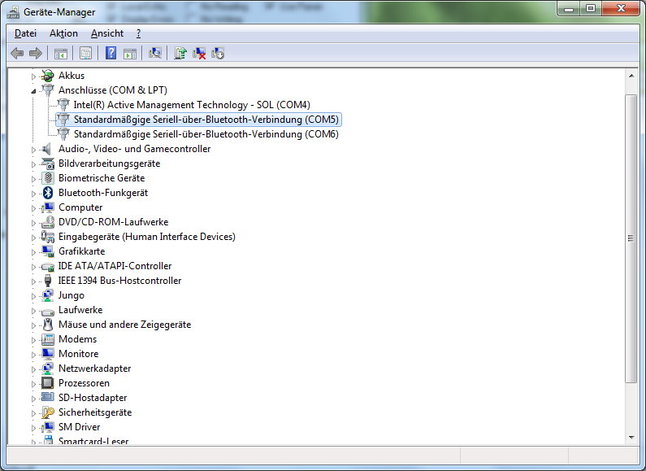Click the Bildverarbeitungsgeräte camera icon
The width and height of the screenshot is (646, 471).
(48, 164)
